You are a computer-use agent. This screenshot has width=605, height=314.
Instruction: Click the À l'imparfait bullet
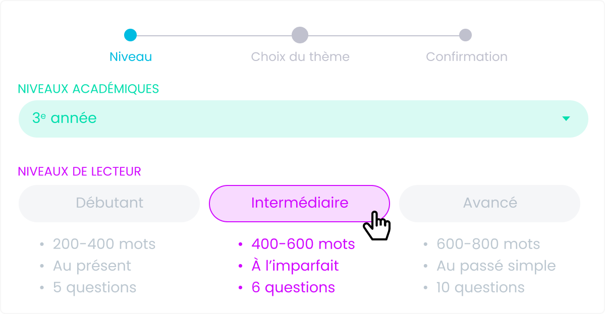click(295, 266)
